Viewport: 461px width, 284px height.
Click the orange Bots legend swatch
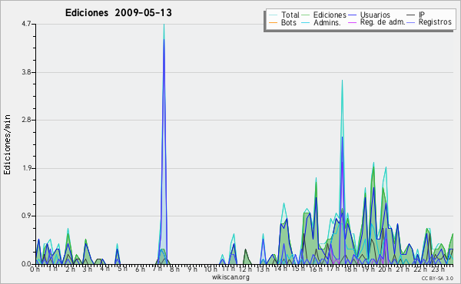point(273,22)
